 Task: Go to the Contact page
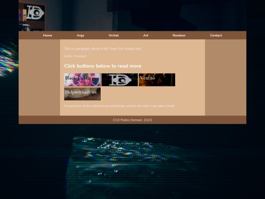tap(216, 35)
